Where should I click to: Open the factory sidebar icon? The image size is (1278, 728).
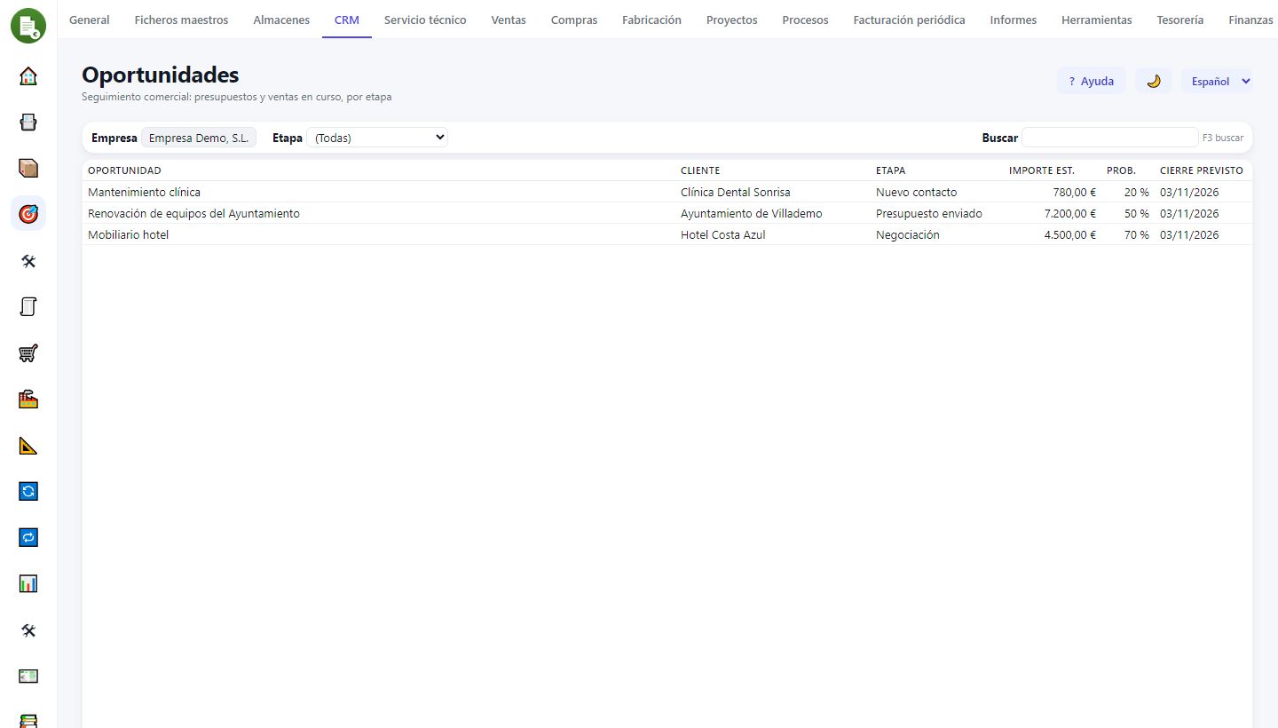(x=28, y=399)
